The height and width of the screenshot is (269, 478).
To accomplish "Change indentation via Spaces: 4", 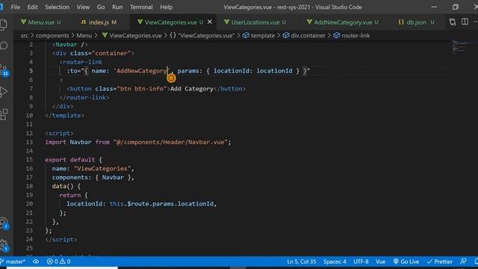I will [x=335, y=262].
